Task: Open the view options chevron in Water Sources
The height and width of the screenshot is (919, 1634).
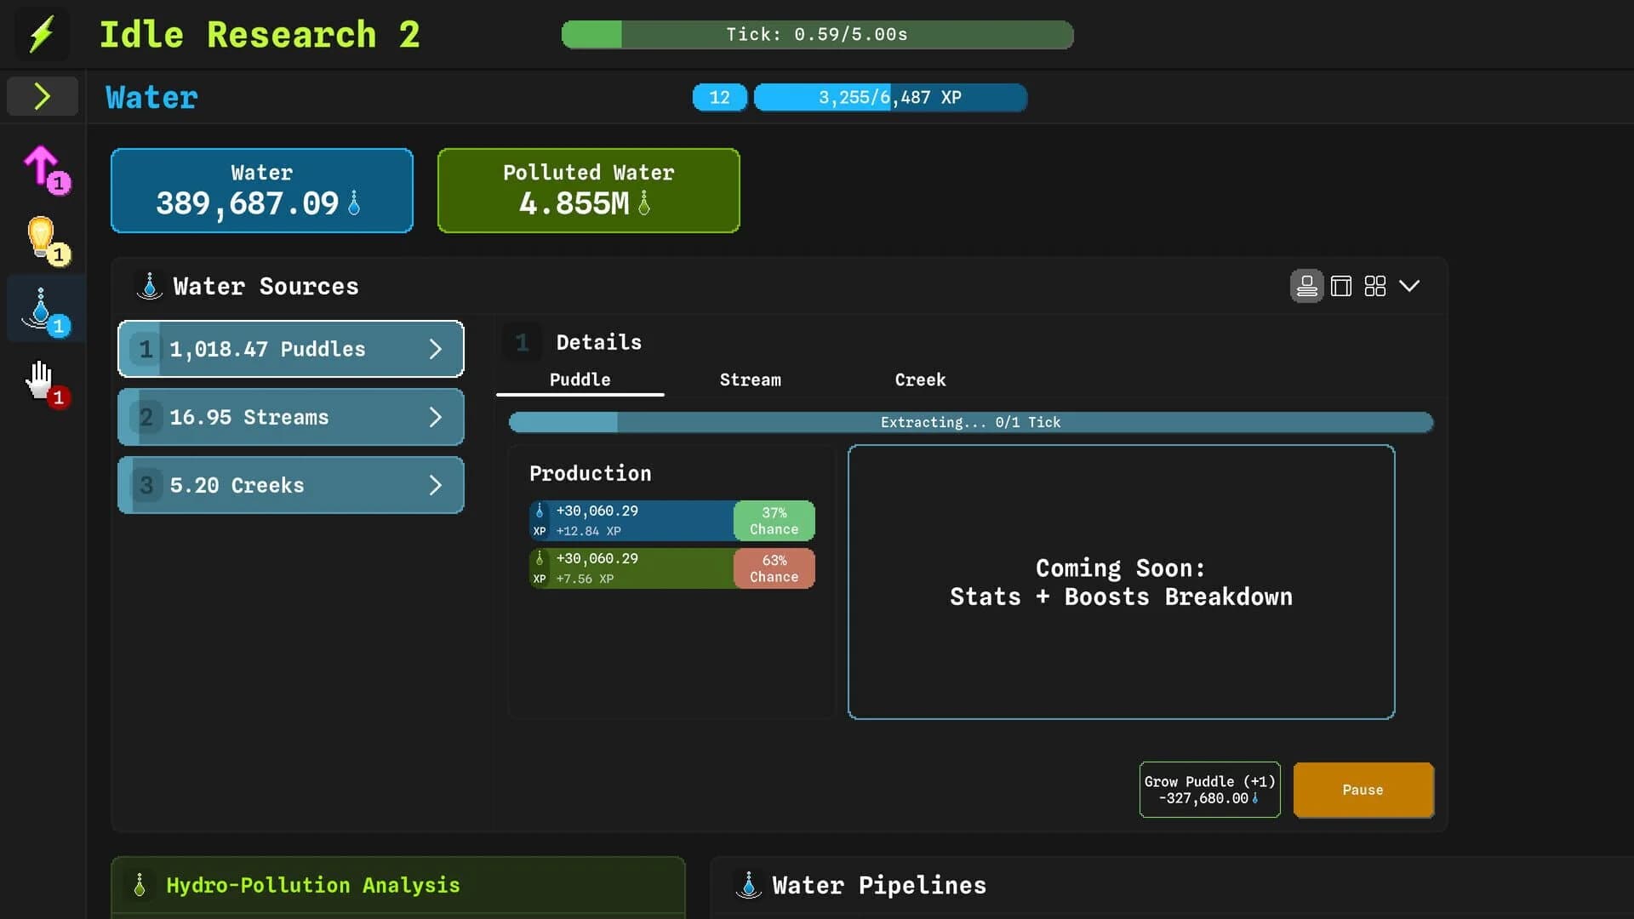Action: pyautogui.click(x=1410, y=286)
